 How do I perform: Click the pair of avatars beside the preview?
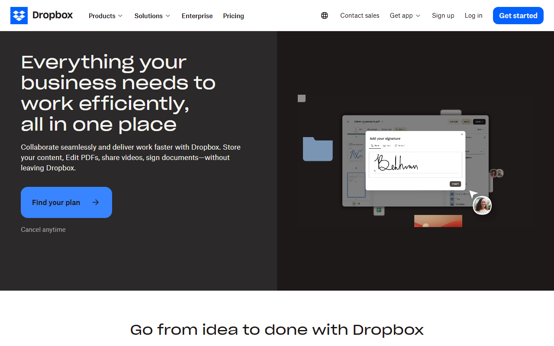tap(496, 173)
